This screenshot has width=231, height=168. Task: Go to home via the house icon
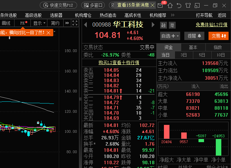[170, 6]
